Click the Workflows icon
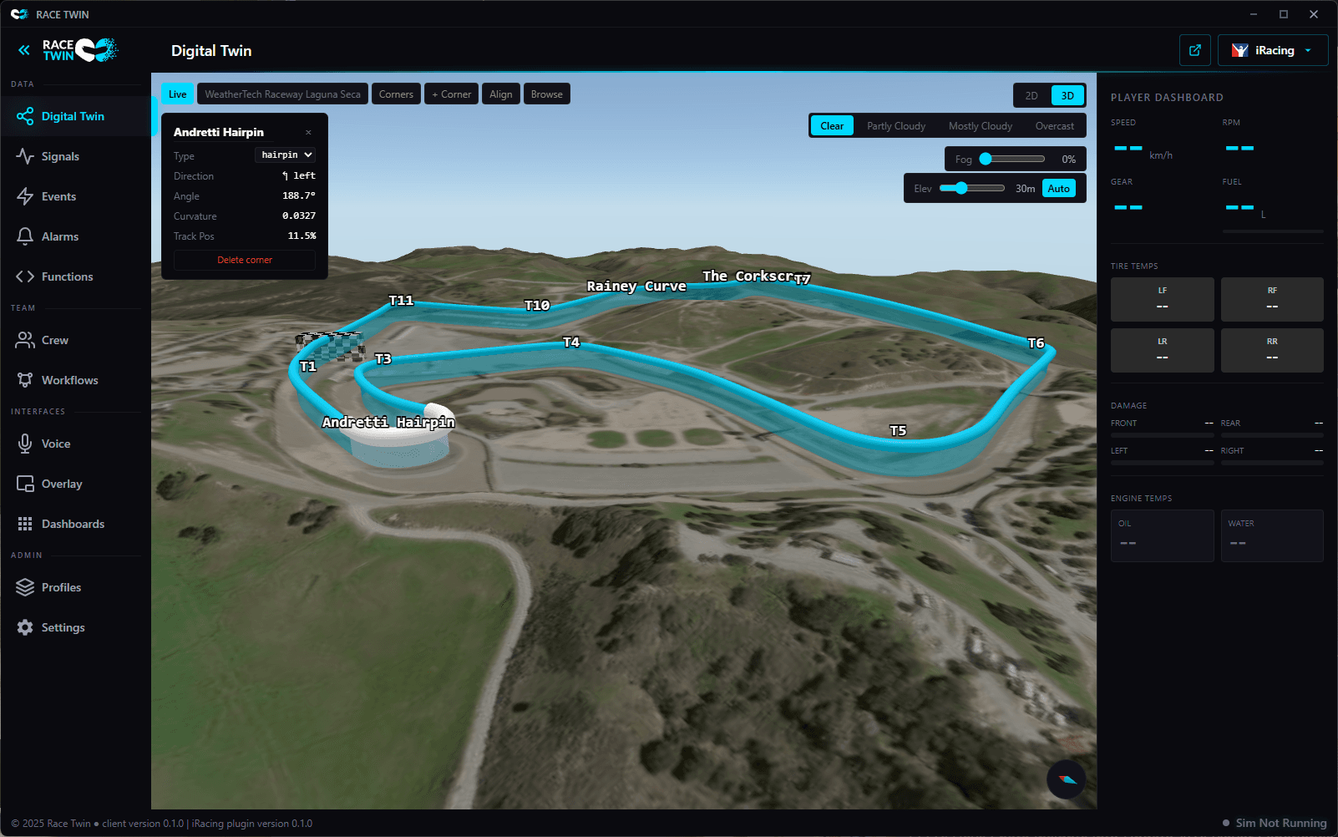Screen dimensions: 1338x837 pyautogui.click(x=25, y=380)
